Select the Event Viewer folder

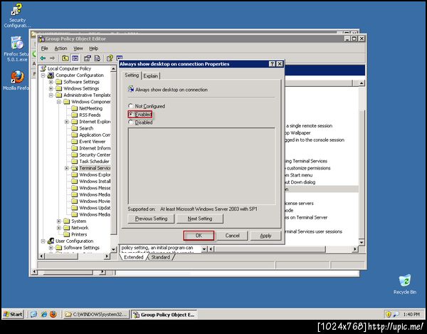(x=92, y=142)
